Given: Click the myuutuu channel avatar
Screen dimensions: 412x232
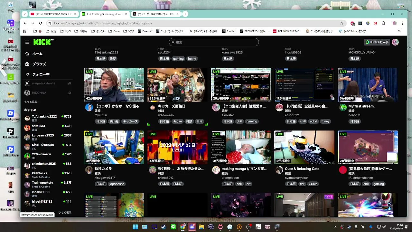Looking at the screenshot, I should pos(89,108).
